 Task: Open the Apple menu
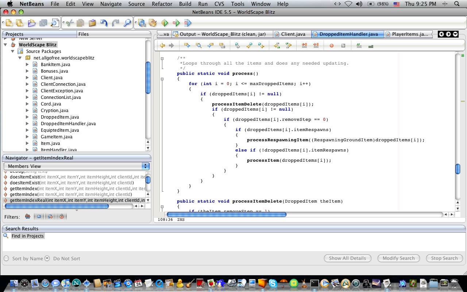coord(10,4)
